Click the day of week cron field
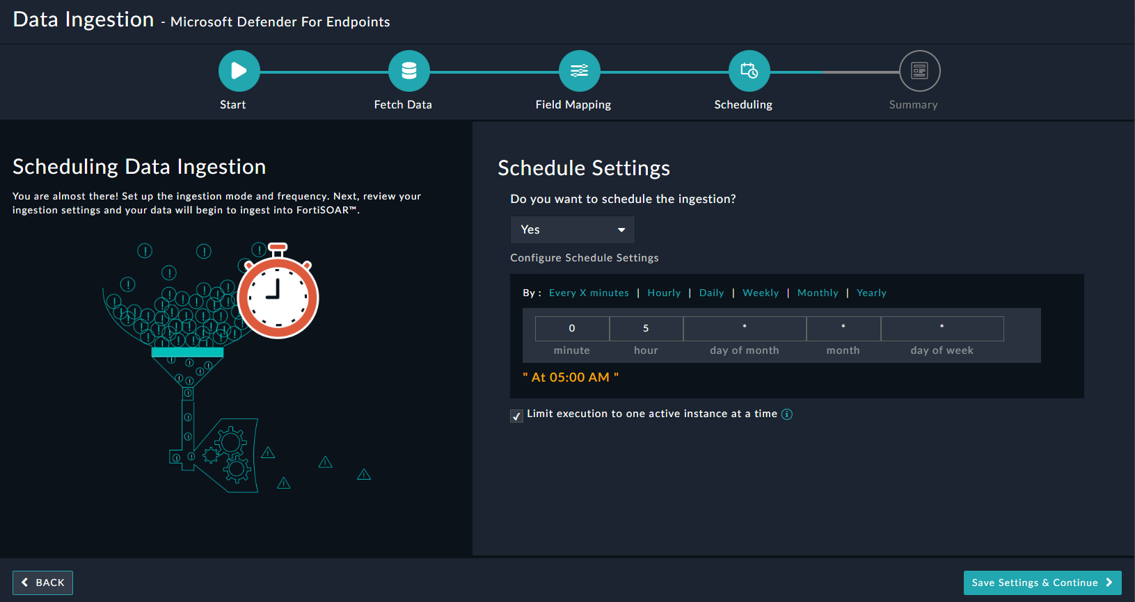1135x602 pixels. (942, 328)
